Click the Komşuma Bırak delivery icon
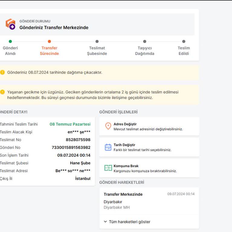 [x=108, y=168]
